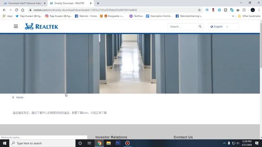Open a new browser tab
Screen dimensions: 262x147
[98, 3]
